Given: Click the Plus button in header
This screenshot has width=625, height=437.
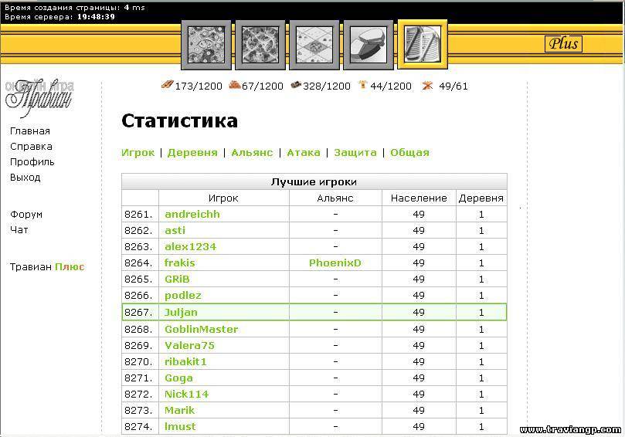Looking at the screenshot, I should coord(563,43).
